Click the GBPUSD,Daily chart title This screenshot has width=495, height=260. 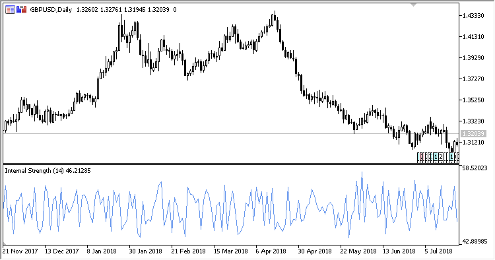click(51, 10)
